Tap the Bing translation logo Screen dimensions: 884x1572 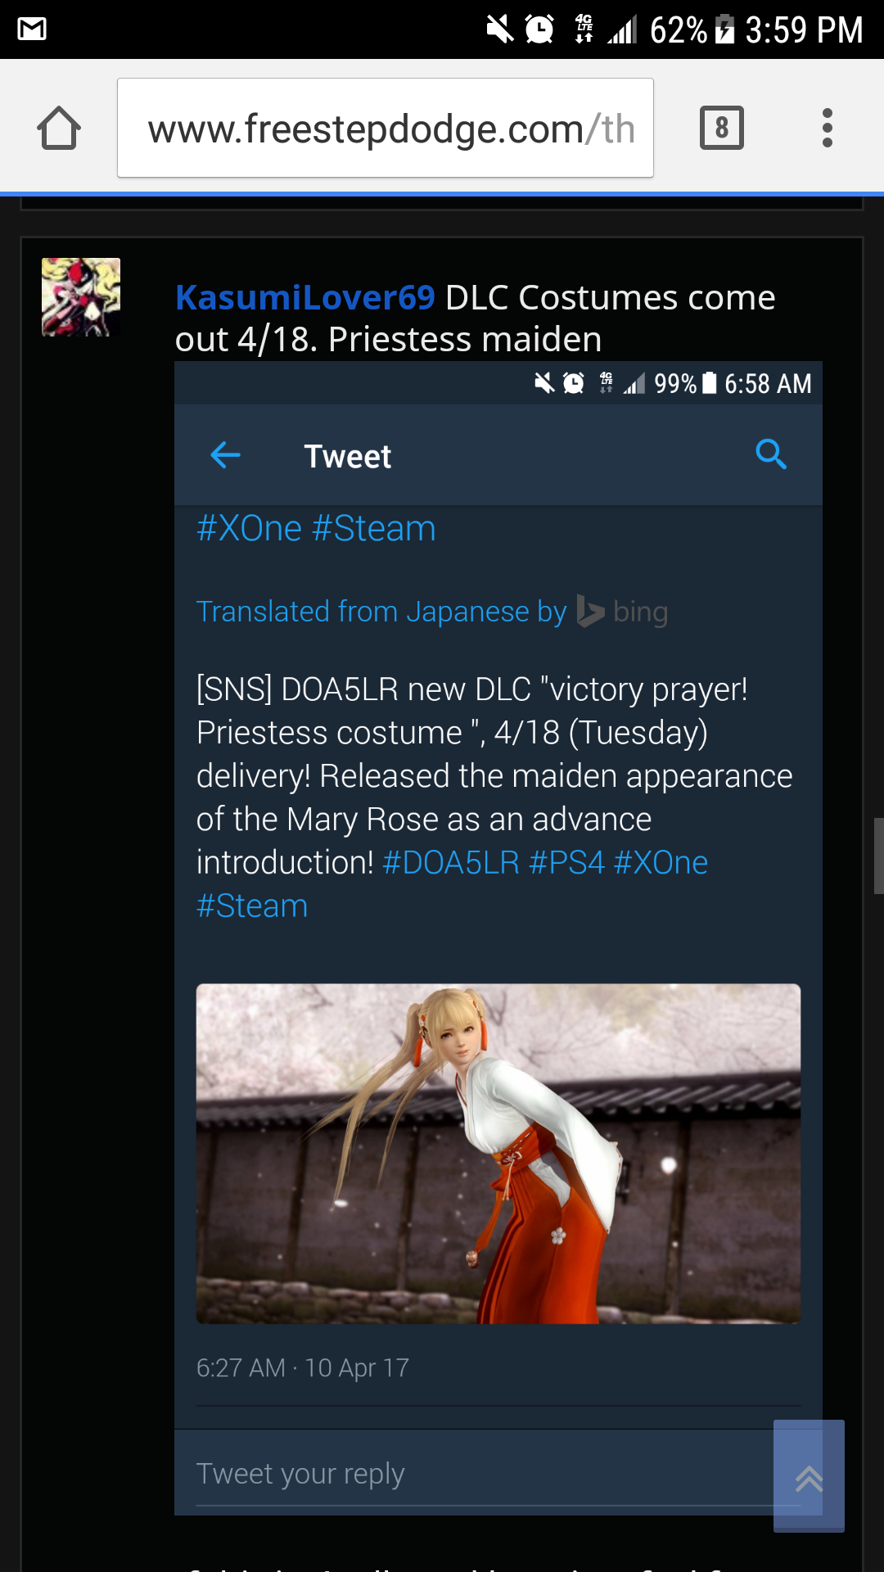pos(622,612)
